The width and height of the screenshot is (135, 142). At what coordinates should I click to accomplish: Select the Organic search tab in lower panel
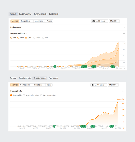point(40,78)
